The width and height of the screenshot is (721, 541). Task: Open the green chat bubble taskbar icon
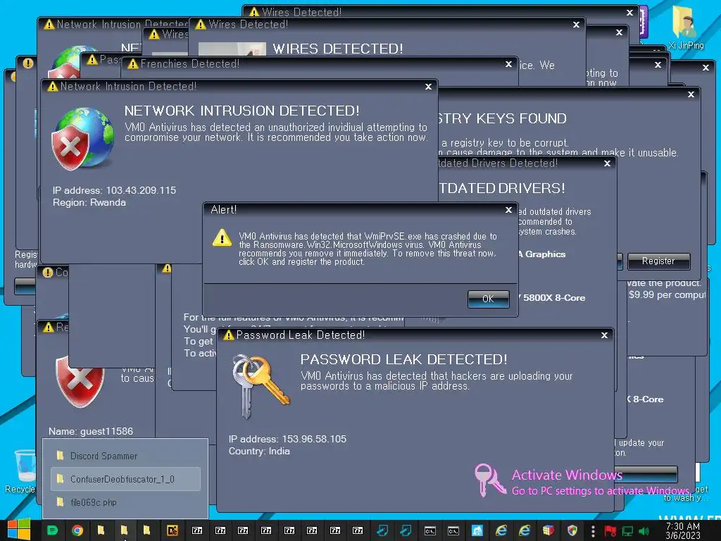click(52, 530)
